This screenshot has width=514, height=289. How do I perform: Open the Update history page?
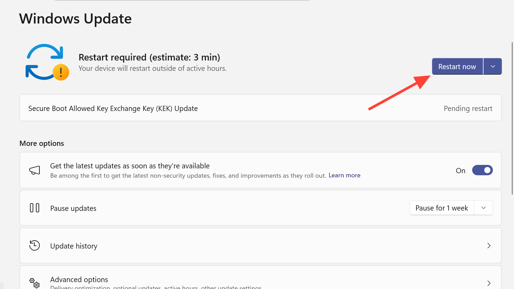(x=74, y=246)
